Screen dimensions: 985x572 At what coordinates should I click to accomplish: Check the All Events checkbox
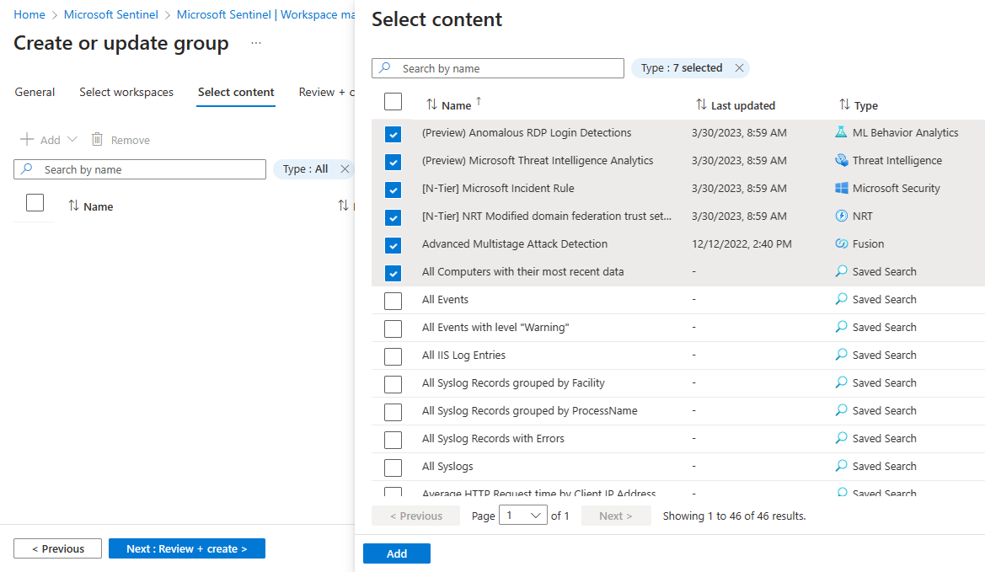(393, 301)
